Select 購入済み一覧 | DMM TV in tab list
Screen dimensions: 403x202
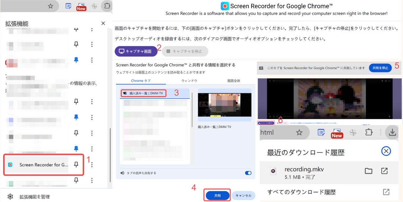click(x=155, y=93)
